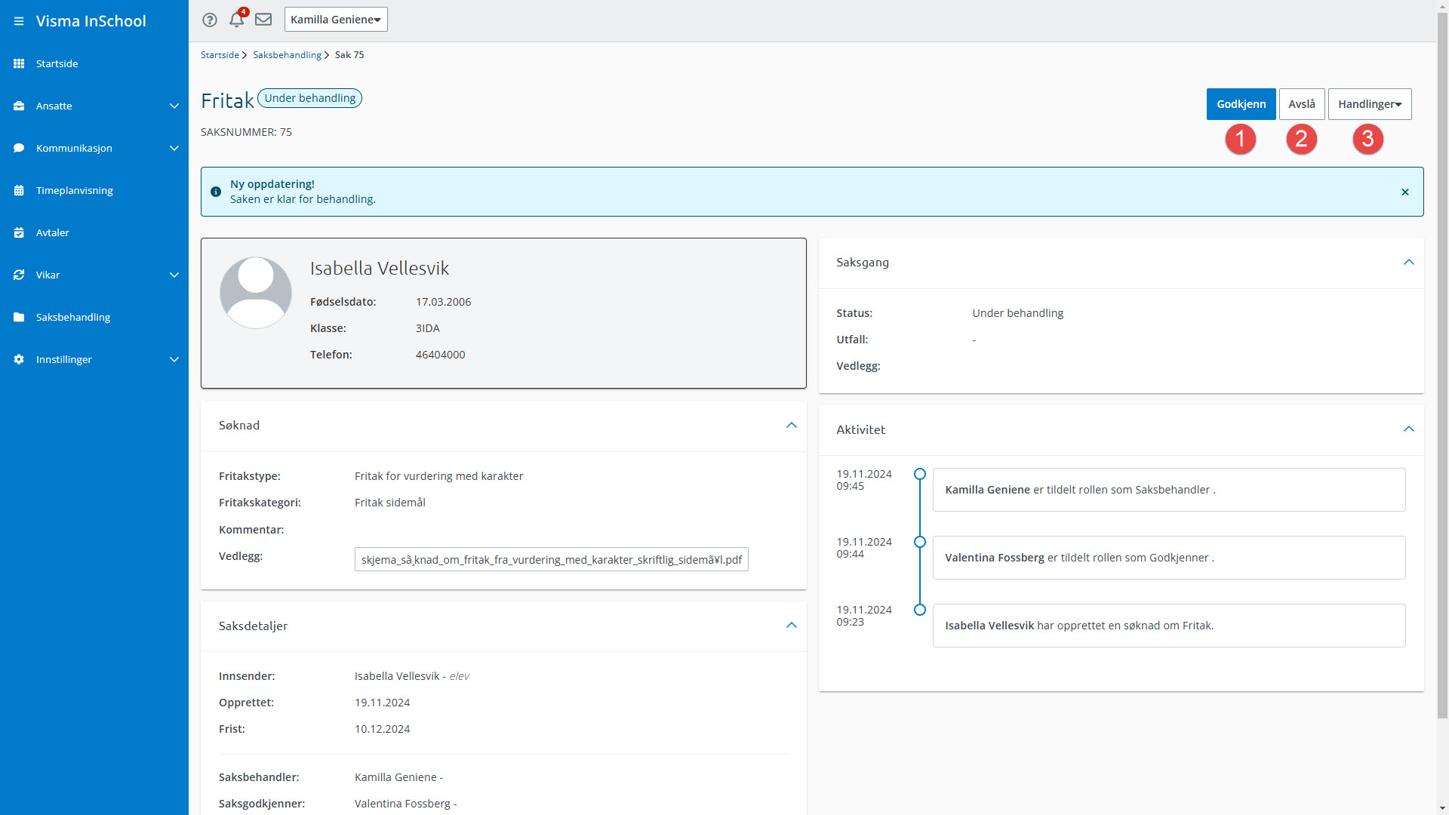Screen dimensions: 1449x815
Task: Expand the Ansatte sidebar menu
Action: [x=174, y=106]
